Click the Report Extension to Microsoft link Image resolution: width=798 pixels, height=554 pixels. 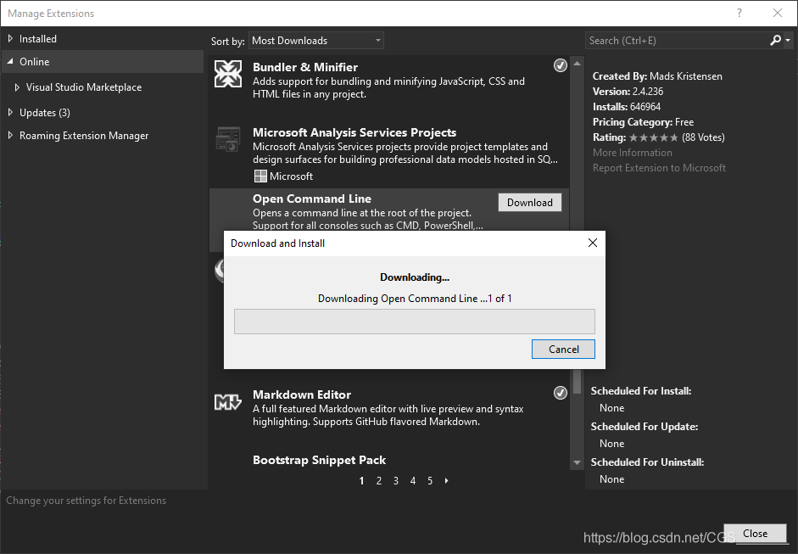tap(659, 168)
